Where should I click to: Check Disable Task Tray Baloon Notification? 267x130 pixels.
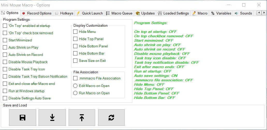[x=5, y=76]
